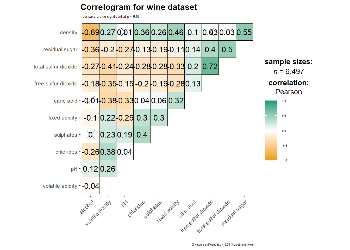Viewport: 350px width, 250px height.
Task: Select the 0.46 density–fixed acidity cell
Action: (x=176, y=32)
